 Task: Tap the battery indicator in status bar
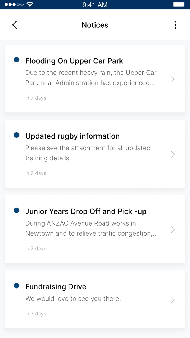point(179,4)
